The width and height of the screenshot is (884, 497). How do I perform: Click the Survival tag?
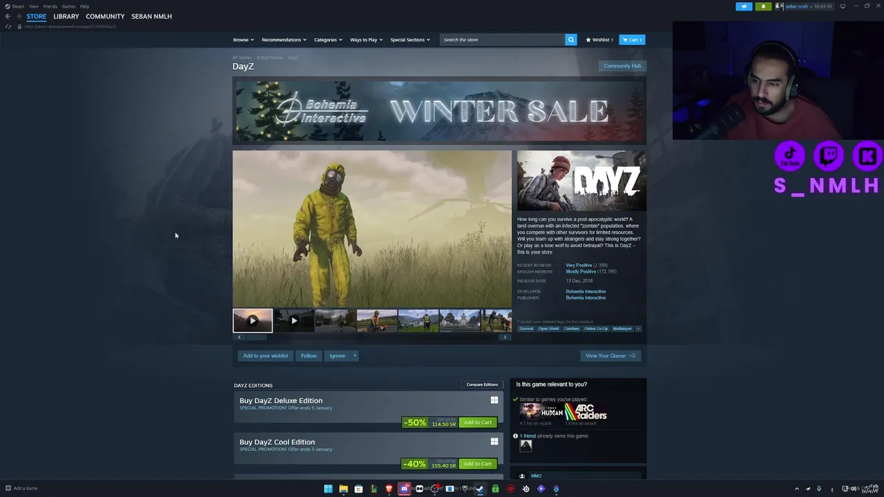click(x=526, y=329)
